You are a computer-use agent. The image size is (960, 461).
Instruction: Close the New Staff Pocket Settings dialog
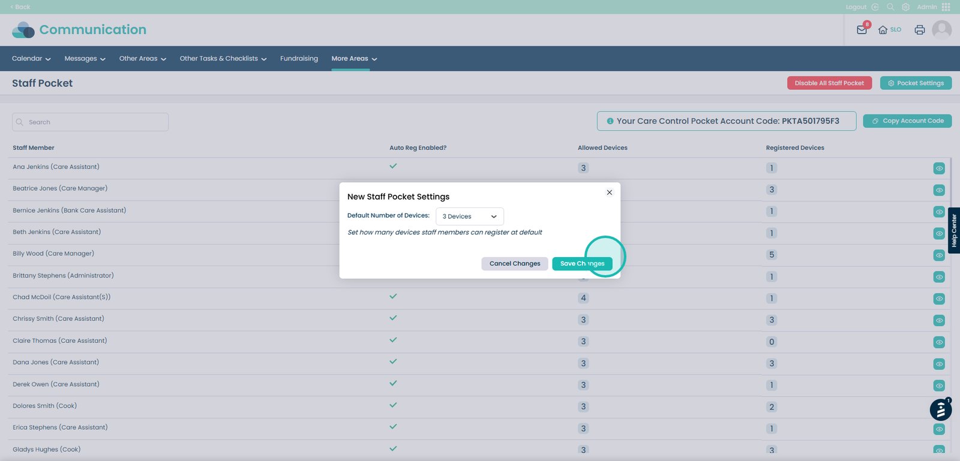(x=609, y=192)
